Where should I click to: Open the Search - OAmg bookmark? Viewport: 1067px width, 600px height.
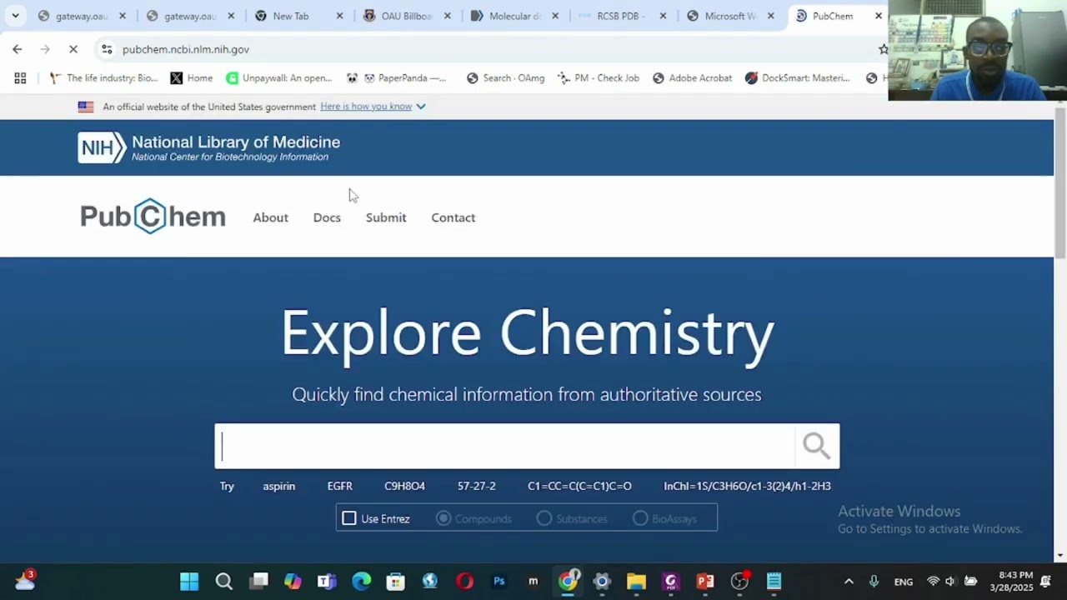[x=505, y=77]
